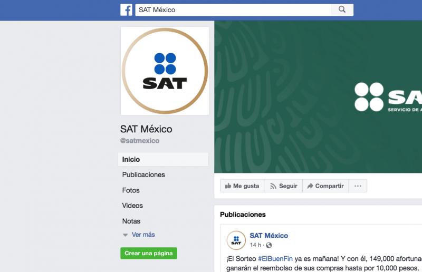Click the post's small SAT avatar
422x272 pixels.
236,240
